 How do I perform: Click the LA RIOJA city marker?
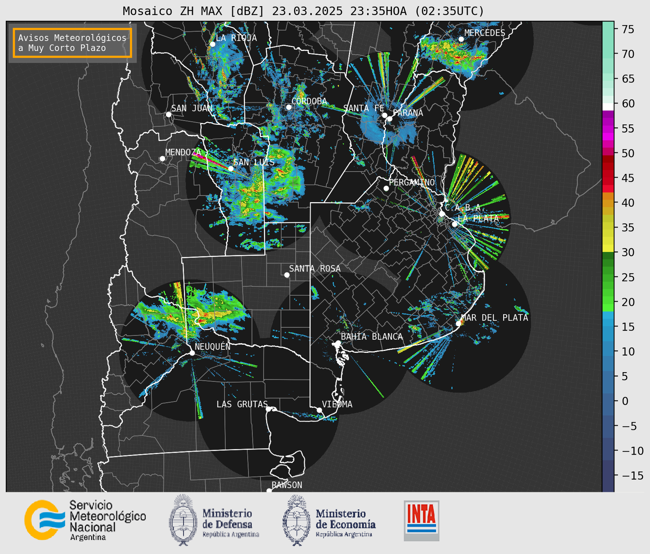click(212, 44)
